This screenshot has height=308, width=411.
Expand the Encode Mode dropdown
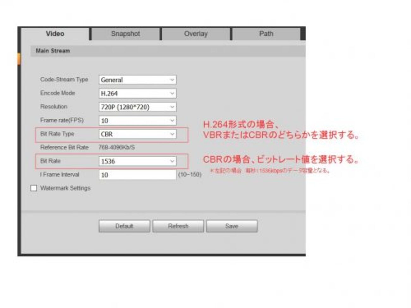[x=138, y=94]
